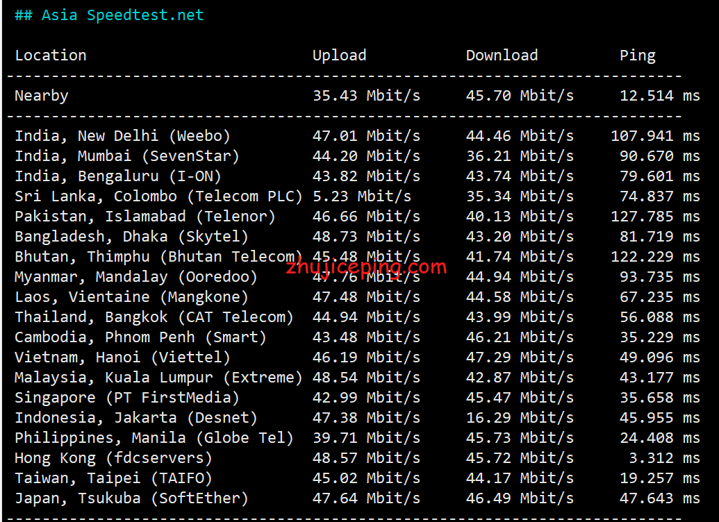Screen dimensions: 719x522
Task: Select "Singapore (PT FirstMedia)" location
Action: pos(127,398)
